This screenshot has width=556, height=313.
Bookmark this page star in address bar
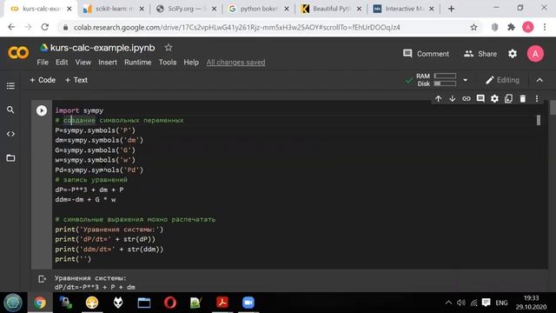[x=473, y=27]
